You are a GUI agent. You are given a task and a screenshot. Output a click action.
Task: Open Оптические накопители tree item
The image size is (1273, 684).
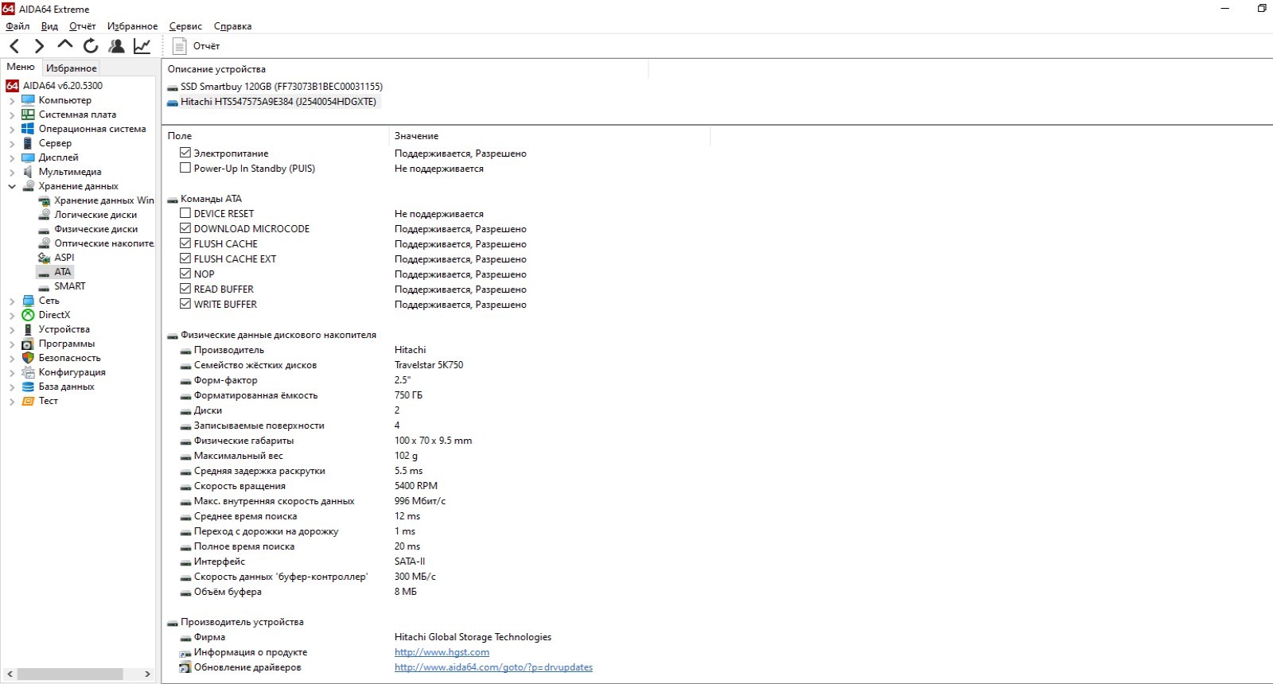pos(103,243)
